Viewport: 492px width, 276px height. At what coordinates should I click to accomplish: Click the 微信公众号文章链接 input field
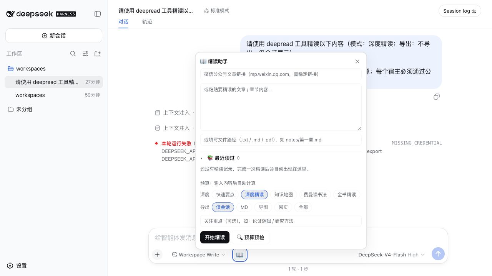point(281,74)
